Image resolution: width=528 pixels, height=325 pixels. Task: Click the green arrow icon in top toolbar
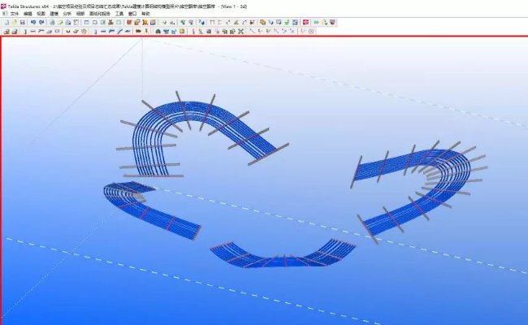[x=317, y=23]
